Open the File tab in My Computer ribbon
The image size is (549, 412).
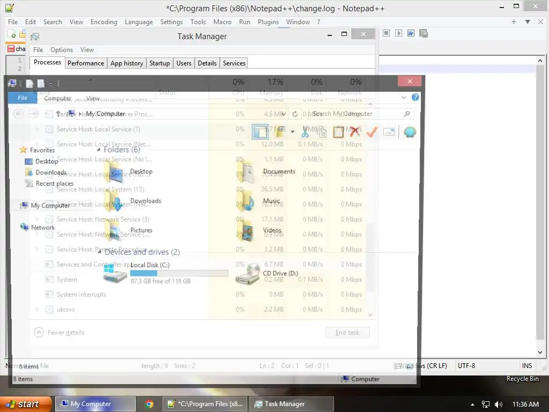[x=23, y=98]
